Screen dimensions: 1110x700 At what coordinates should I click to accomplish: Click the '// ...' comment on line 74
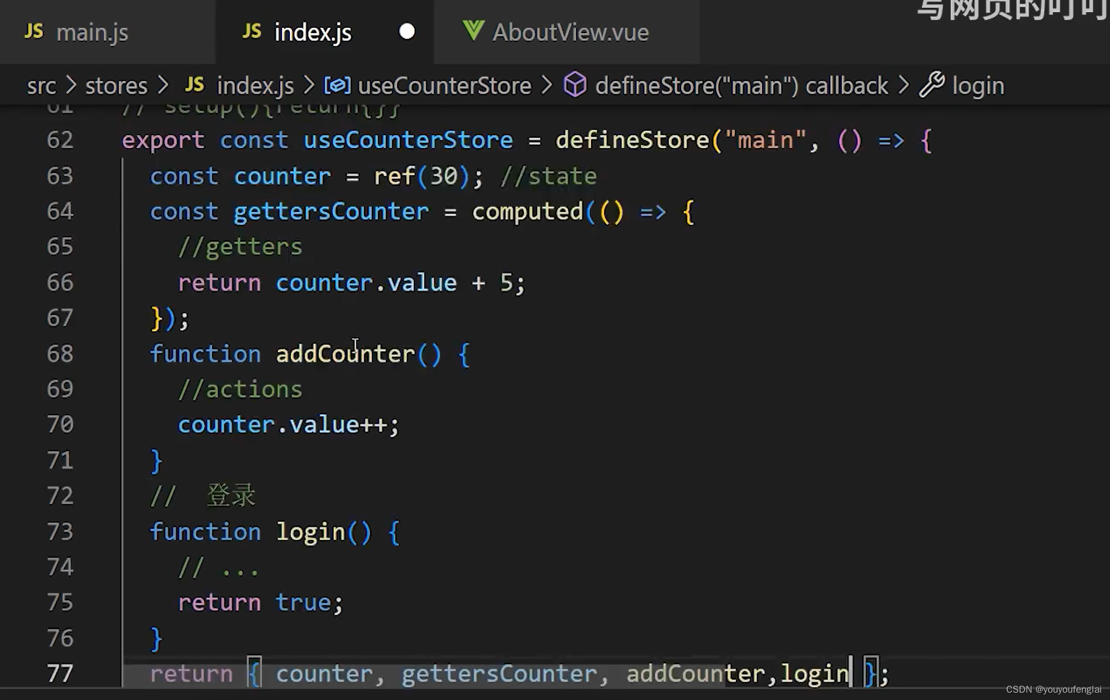tap(218, 568)
